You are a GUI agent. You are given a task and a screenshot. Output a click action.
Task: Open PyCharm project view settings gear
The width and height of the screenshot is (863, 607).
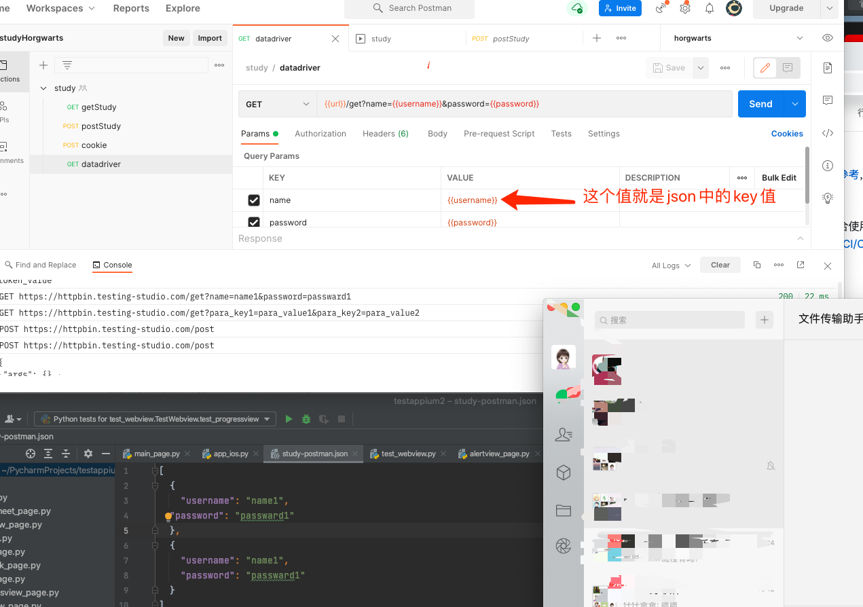pyautogui.click(x=88, y=454)
